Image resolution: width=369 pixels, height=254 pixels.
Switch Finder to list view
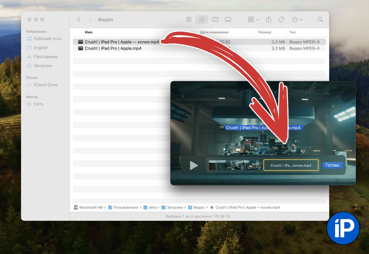point(201,20)
